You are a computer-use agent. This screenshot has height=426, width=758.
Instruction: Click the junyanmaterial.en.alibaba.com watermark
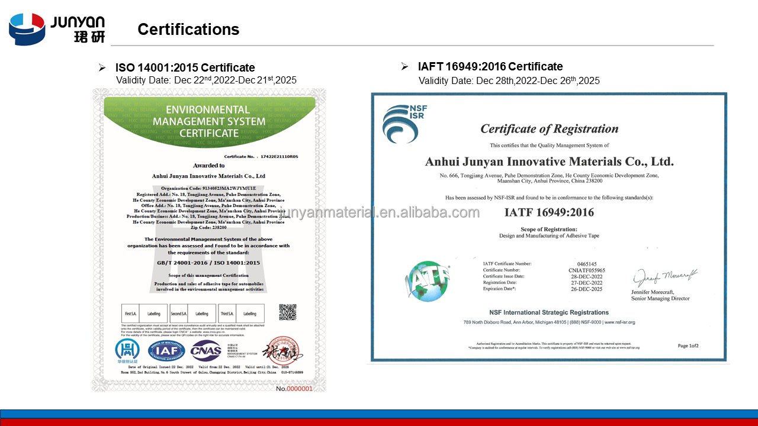379,212
